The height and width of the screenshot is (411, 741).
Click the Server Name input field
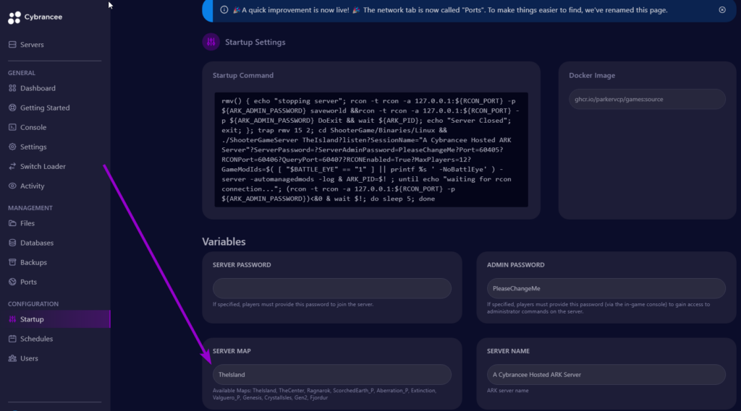click(x=606, y=375)
